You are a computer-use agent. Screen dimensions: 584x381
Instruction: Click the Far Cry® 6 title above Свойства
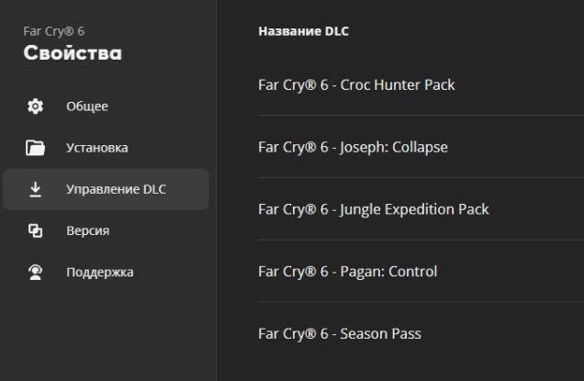[x=48, y=32]
